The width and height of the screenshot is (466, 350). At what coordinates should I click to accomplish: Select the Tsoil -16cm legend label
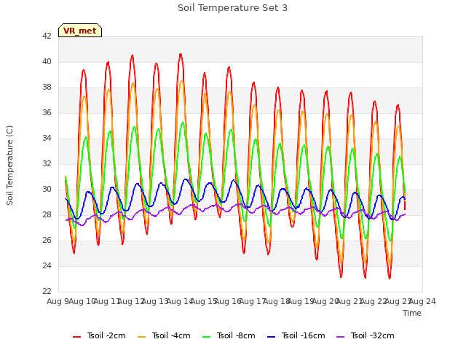[303, 335]
